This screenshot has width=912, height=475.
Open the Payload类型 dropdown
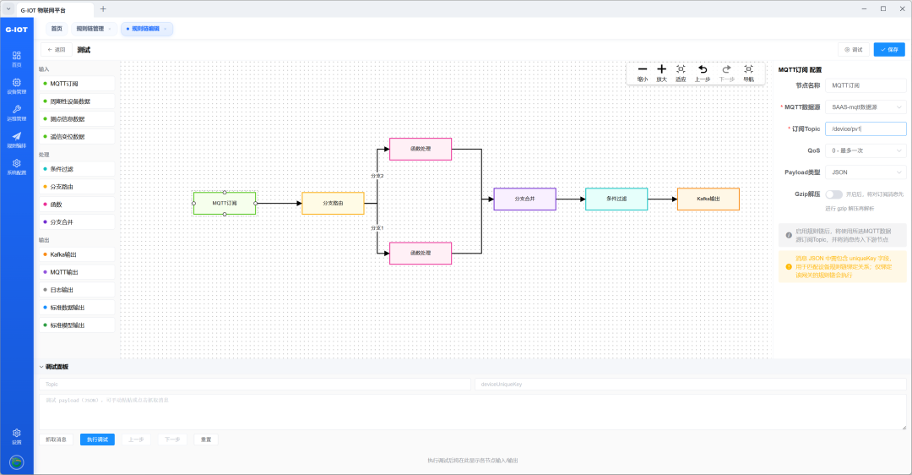click(x=866, y=172)
